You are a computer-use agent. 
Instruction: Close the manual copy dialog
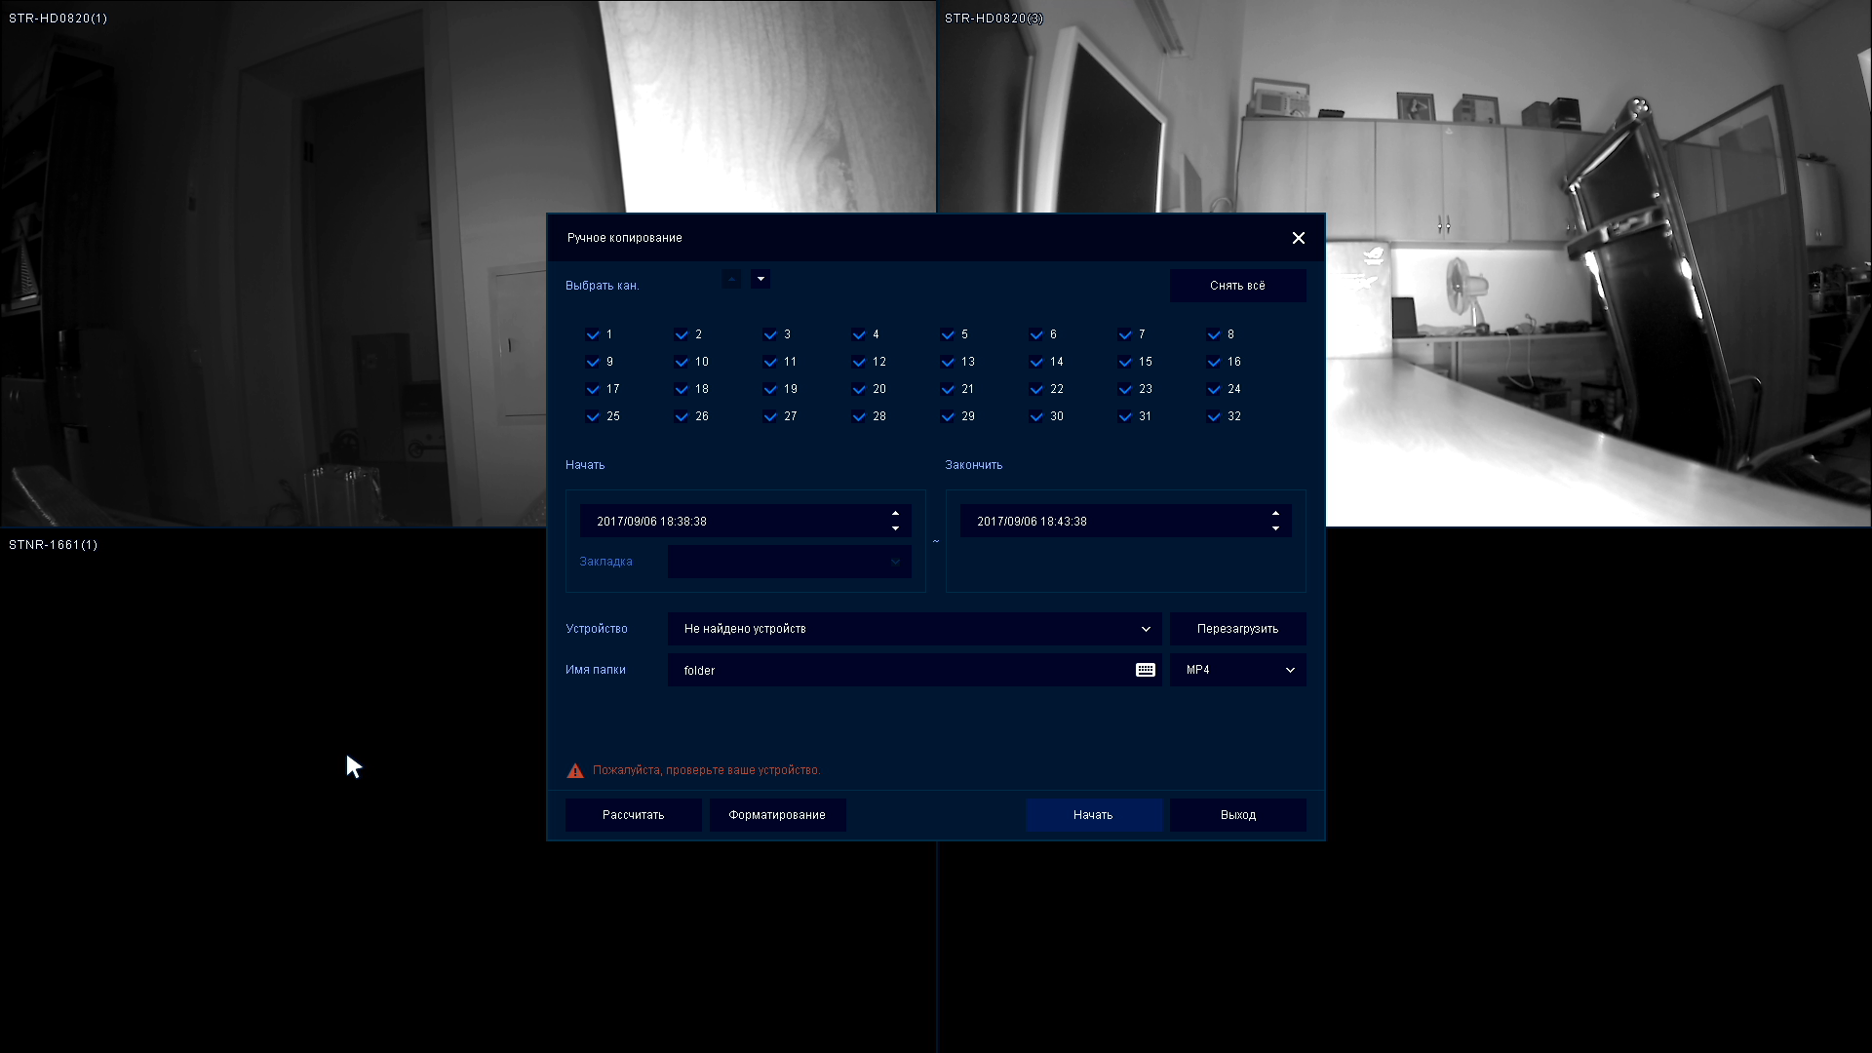[1298, 238]
